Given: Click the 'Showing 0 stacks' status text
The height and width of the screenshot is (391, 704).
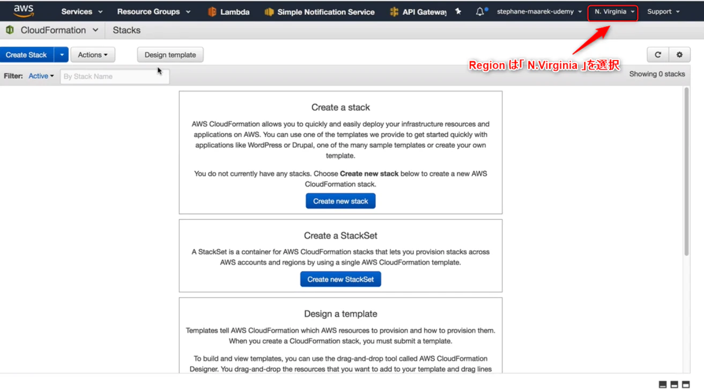Looking at the screenshot, I should [657, 74].
